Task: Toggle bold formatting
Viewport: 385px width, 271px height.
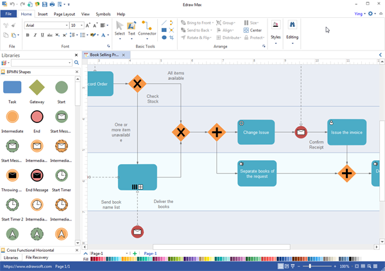Action: point(28,35)
